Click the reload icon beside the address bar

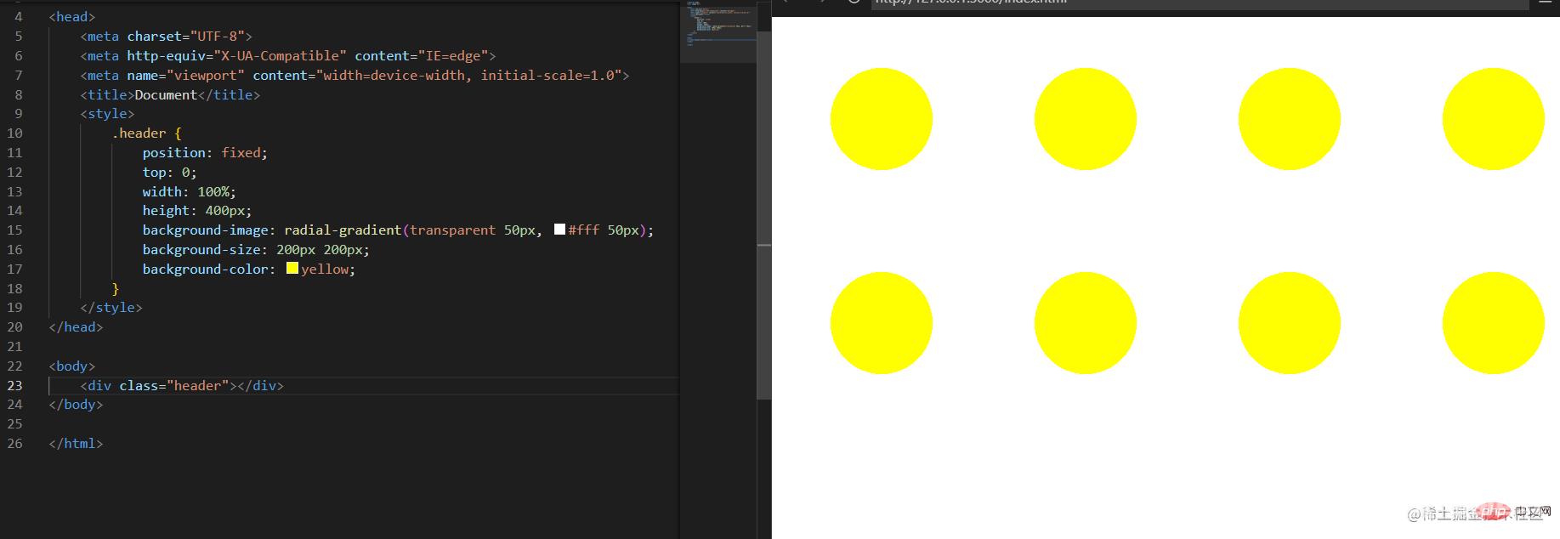tap(854, 3)
